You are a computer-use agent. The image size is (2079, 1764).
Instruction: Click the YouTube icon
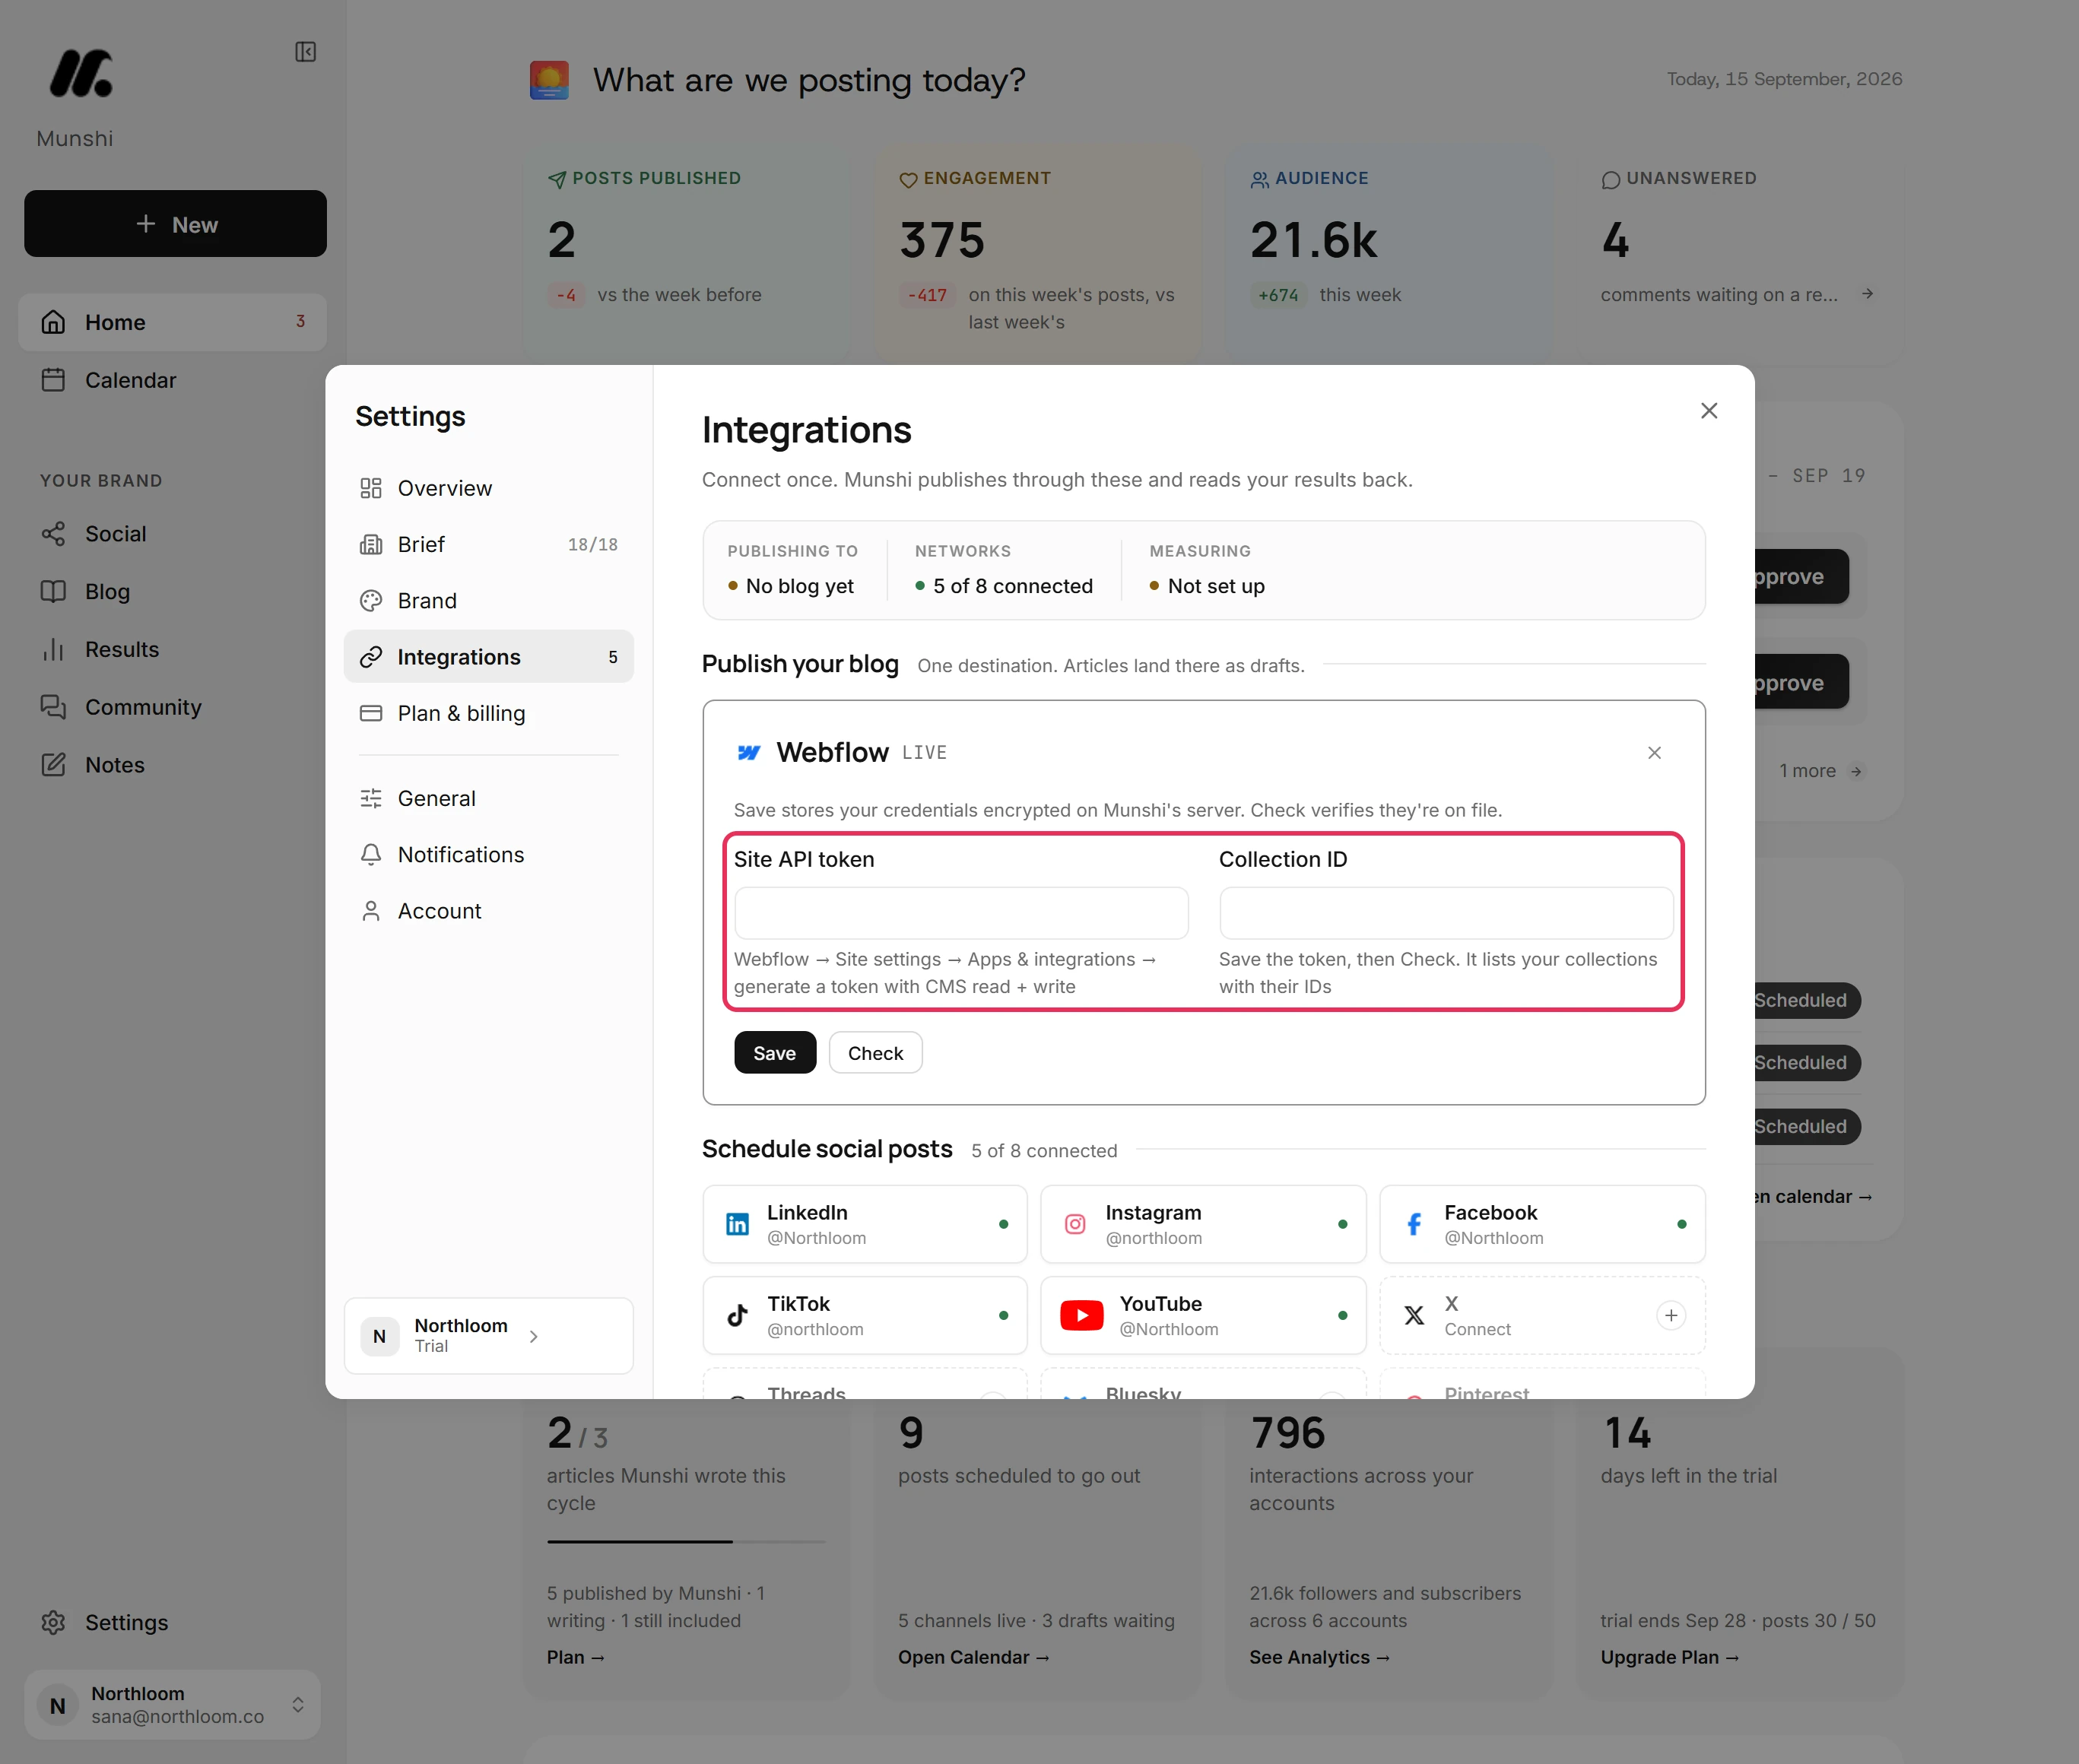[x=1082, y=1315]
